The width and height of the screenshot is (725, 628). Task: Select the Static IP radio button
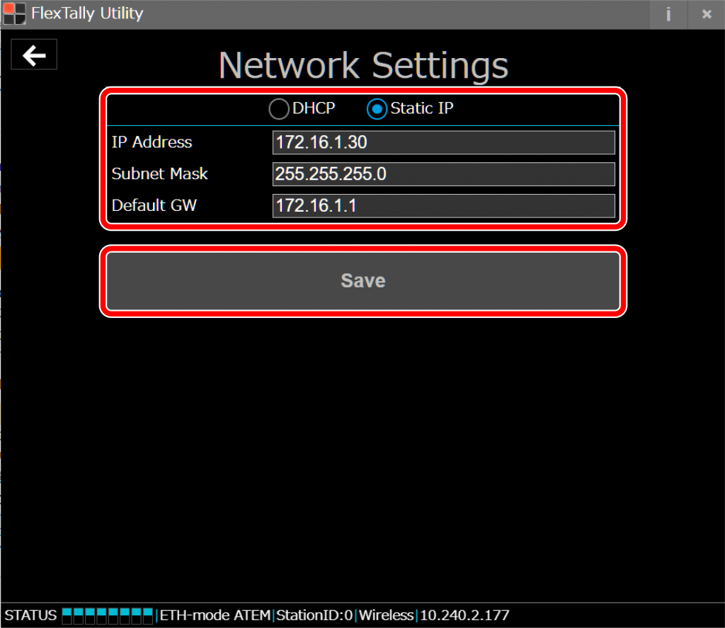click(x=377, y=109)
